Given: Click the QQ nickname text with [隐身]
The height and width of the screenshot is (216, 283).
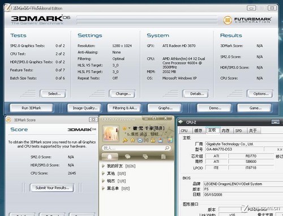Looking at the screenshot, I should click(x=148, y=128).
